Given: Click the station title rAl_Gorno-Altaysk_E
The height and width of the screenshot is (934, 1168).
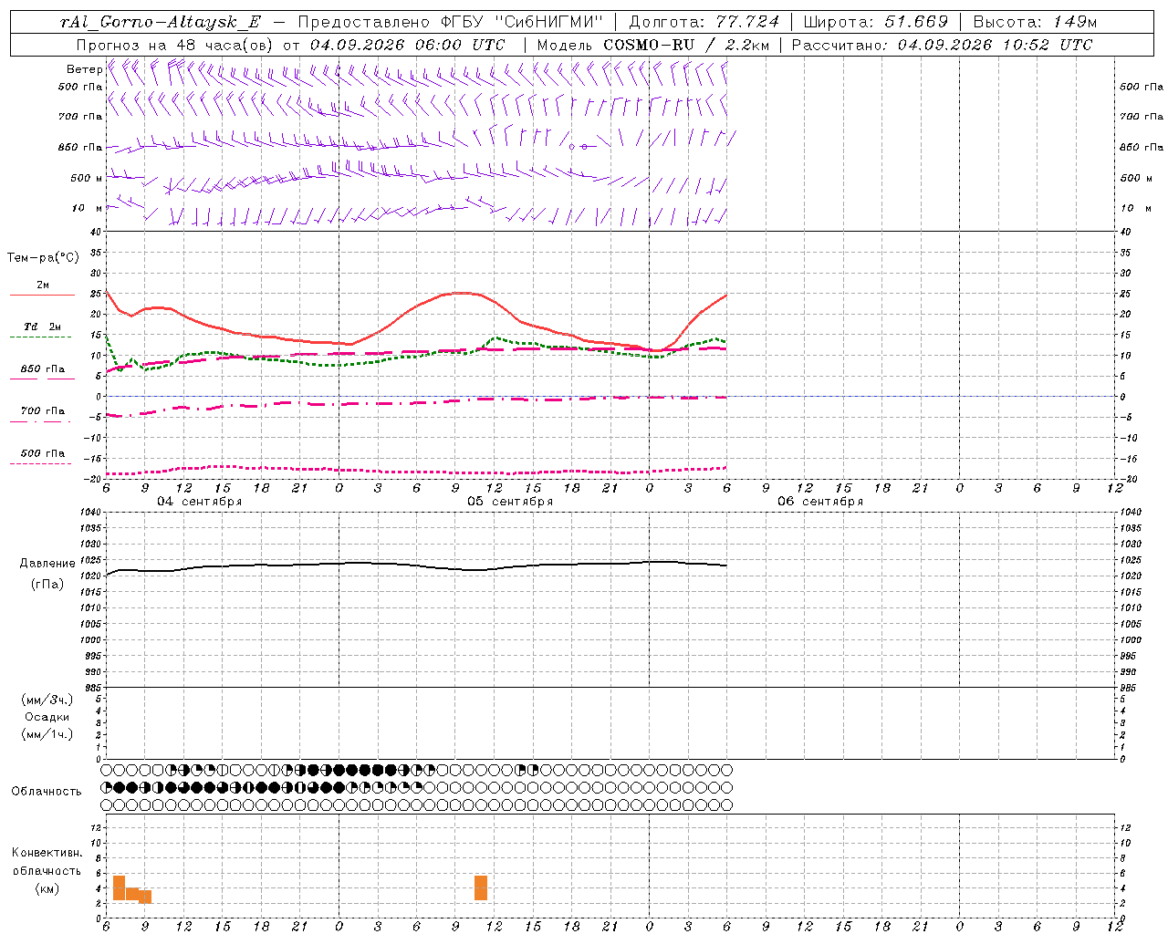Looking at the screenshot, I should (160, 22).
